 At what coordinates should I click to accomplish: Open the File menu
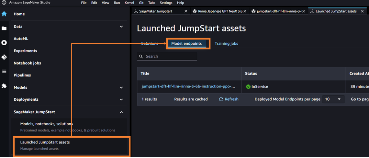(x=84, y=3)
